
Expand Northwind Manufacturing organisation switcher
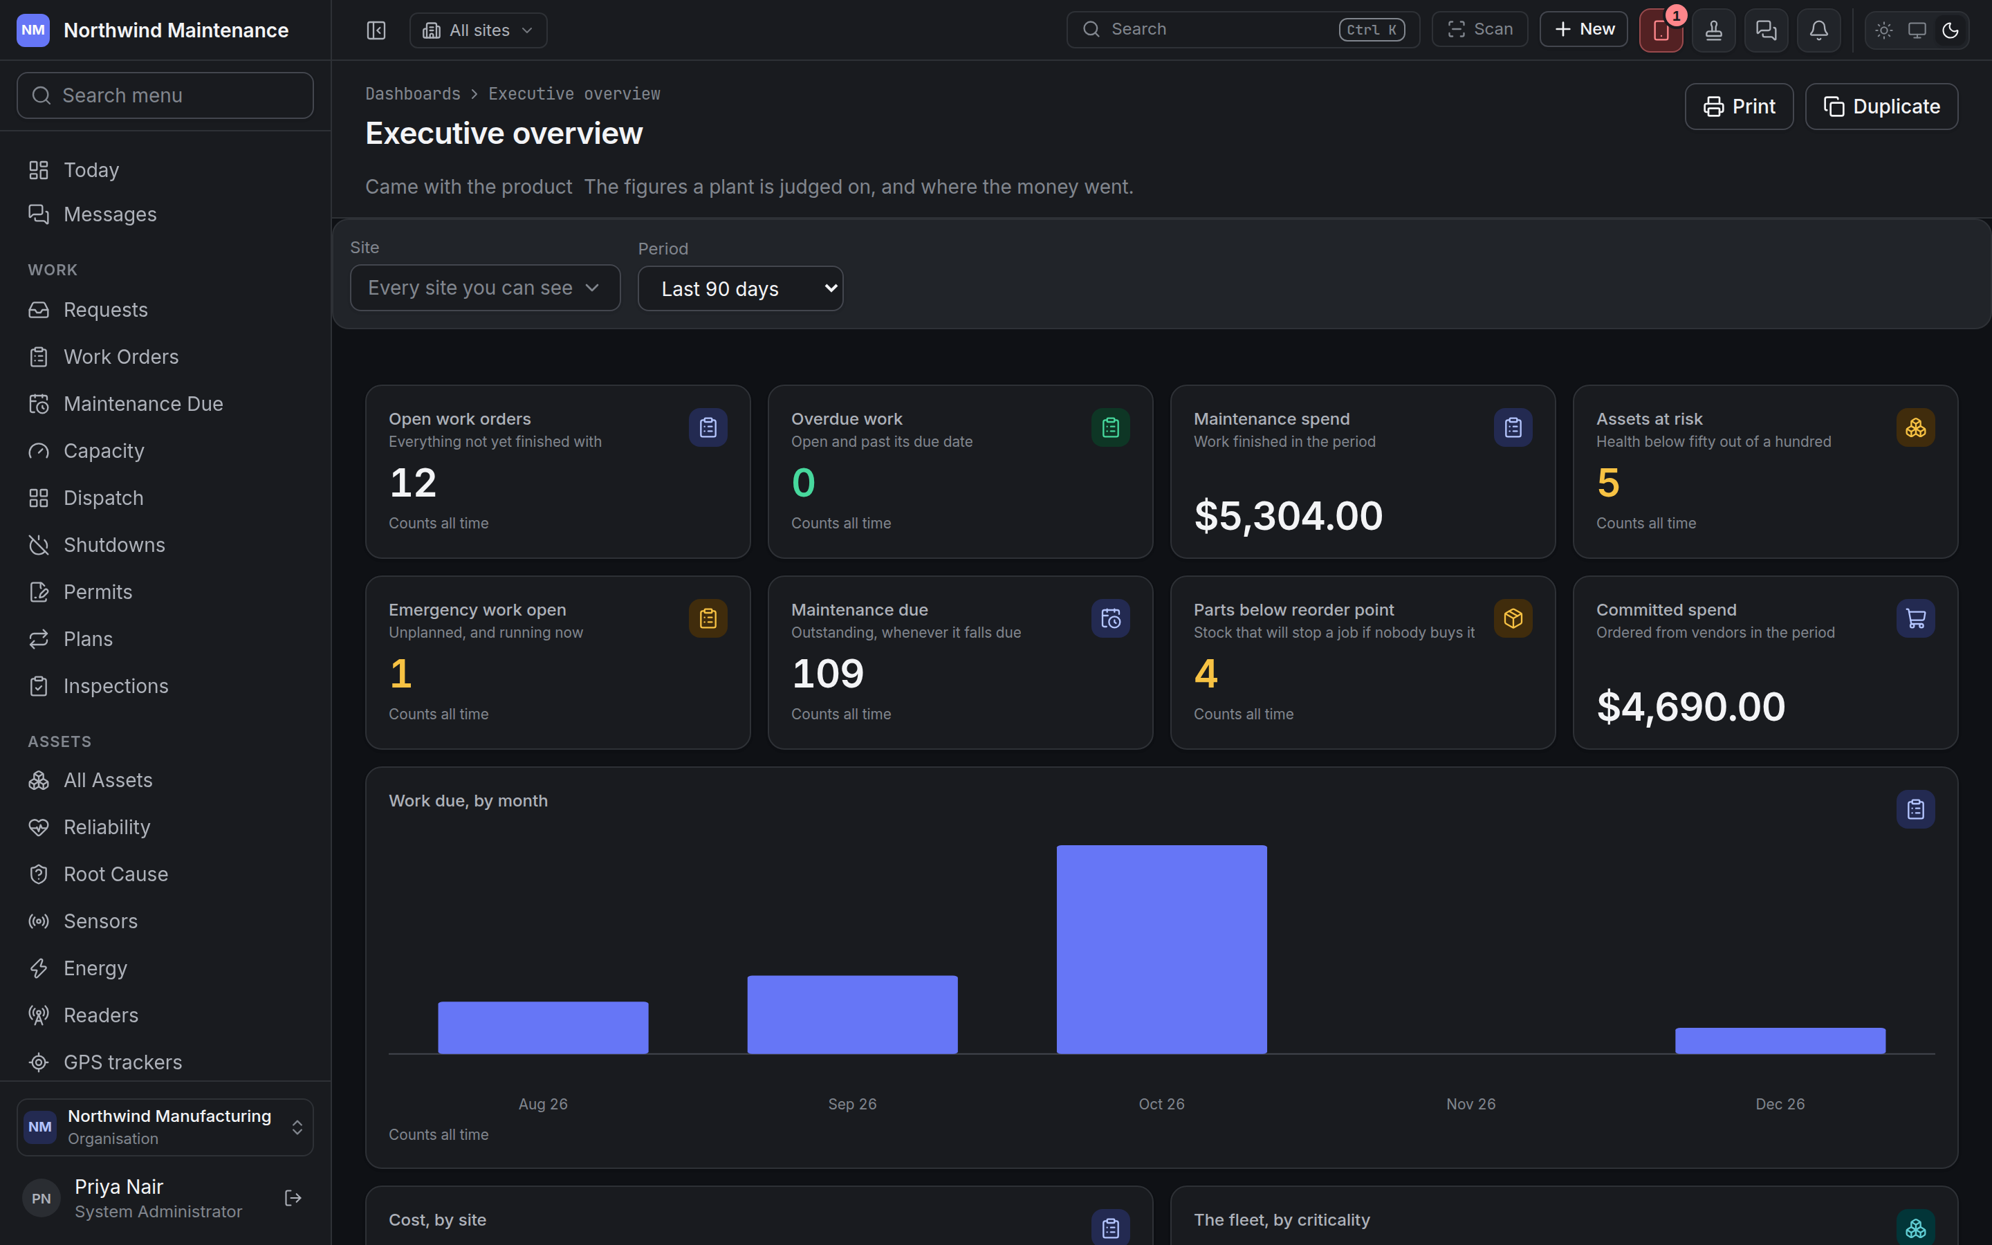[165, 1127]
